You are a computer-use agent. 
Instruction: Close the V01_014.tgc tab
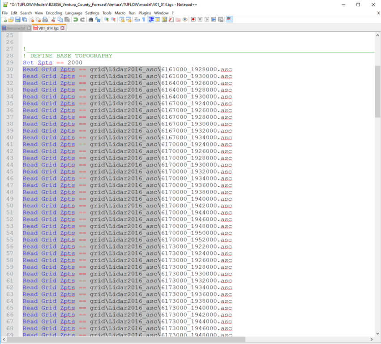63,28
